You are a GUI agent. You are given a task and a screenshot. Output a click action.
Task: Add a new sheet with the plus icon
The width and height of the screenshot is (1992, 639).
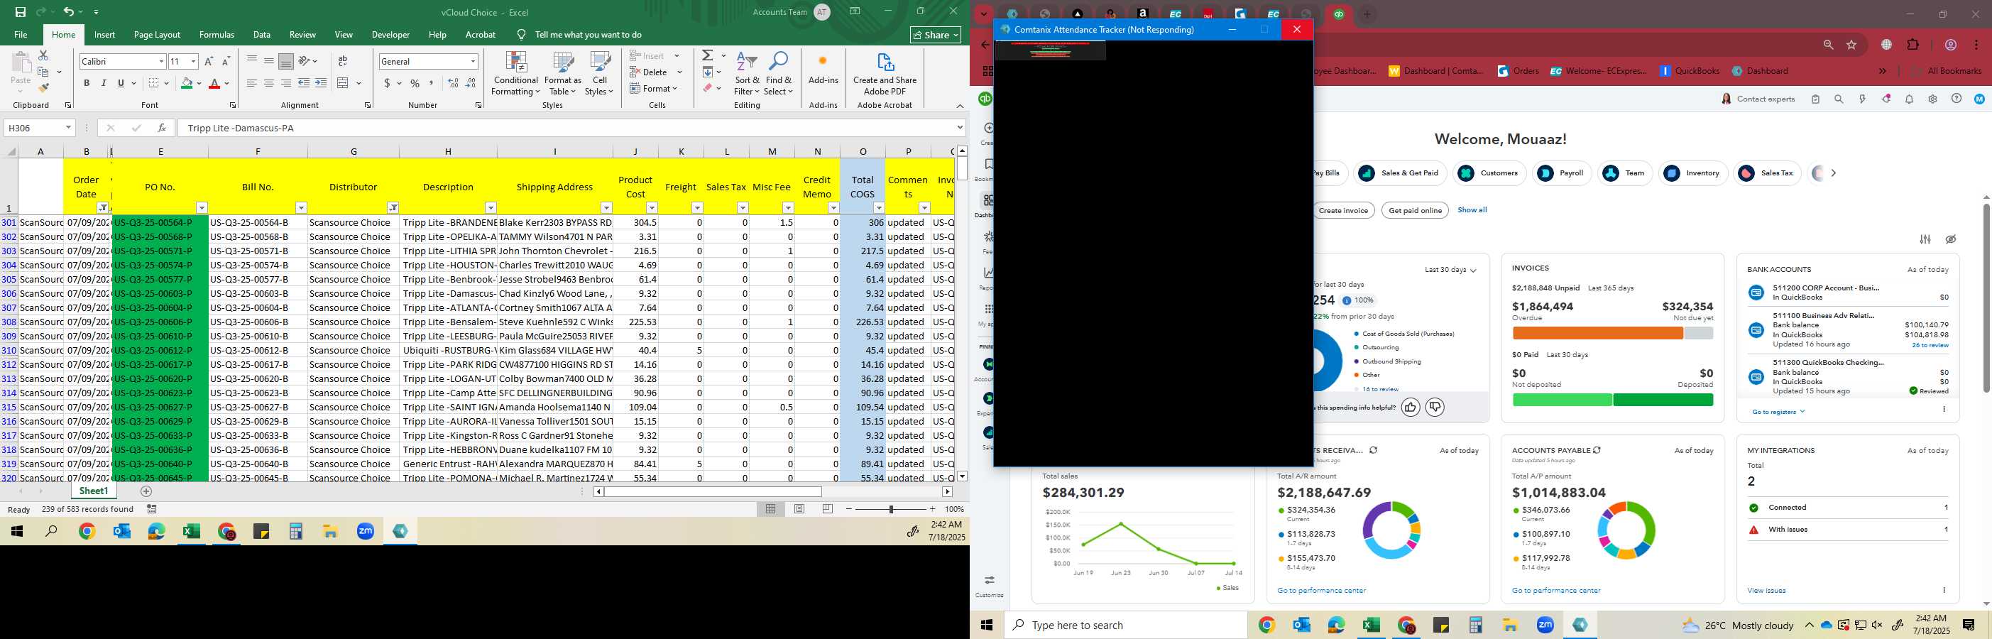pos(146,491)
